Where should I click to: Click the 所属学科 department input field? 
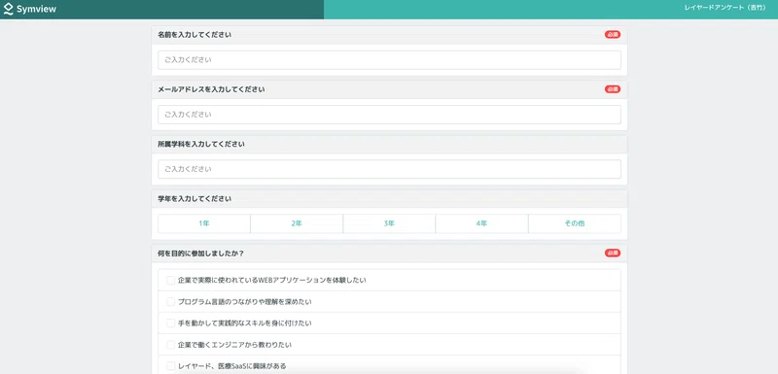tap(389, 169)
